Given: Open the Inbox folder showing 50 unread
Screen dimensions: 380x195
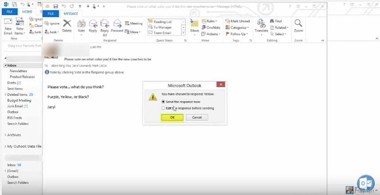Looking at the screenshot, I should tap(14, 165).
